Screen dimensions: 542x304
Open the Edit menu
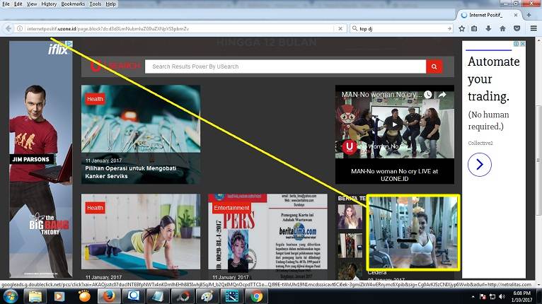pos(18,4)
